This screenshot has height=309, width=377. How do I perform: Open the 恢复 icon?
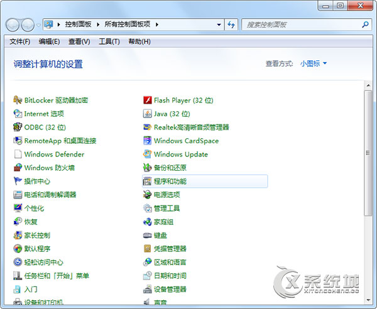tap(18, 222)
